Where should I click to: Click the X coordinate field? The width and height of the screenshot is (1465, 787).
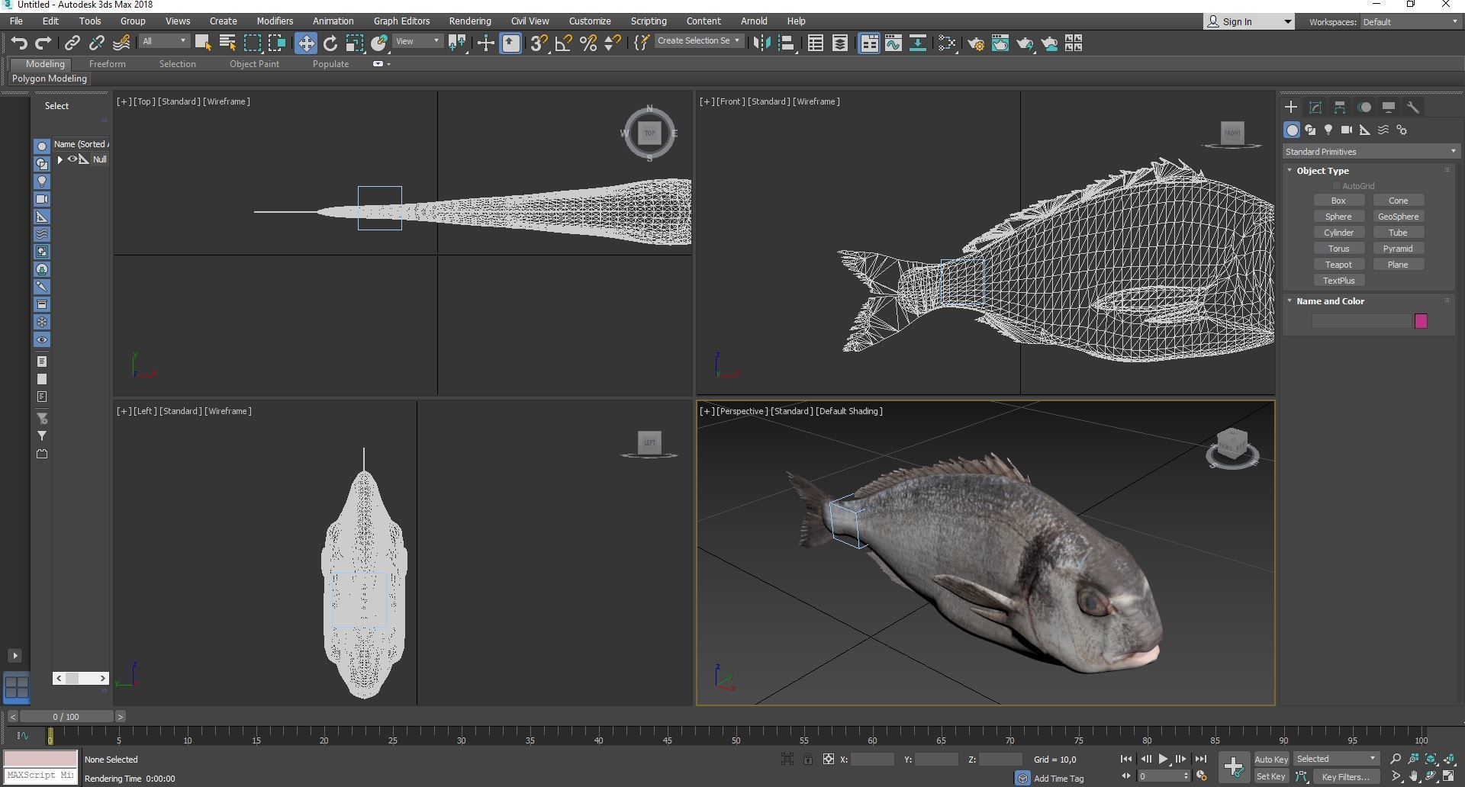[x=872, y=759]
